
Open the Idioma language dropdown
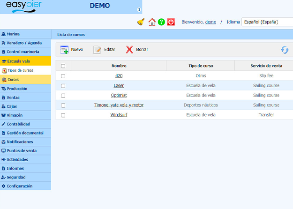[267, 22]
